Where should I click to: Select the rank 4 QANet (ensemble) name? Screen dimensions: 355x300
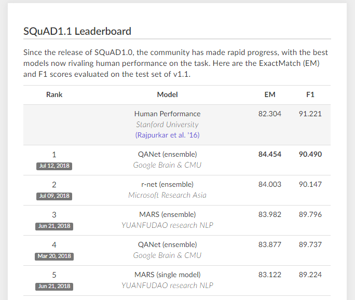pyautogui.click(x=167, y=245)
